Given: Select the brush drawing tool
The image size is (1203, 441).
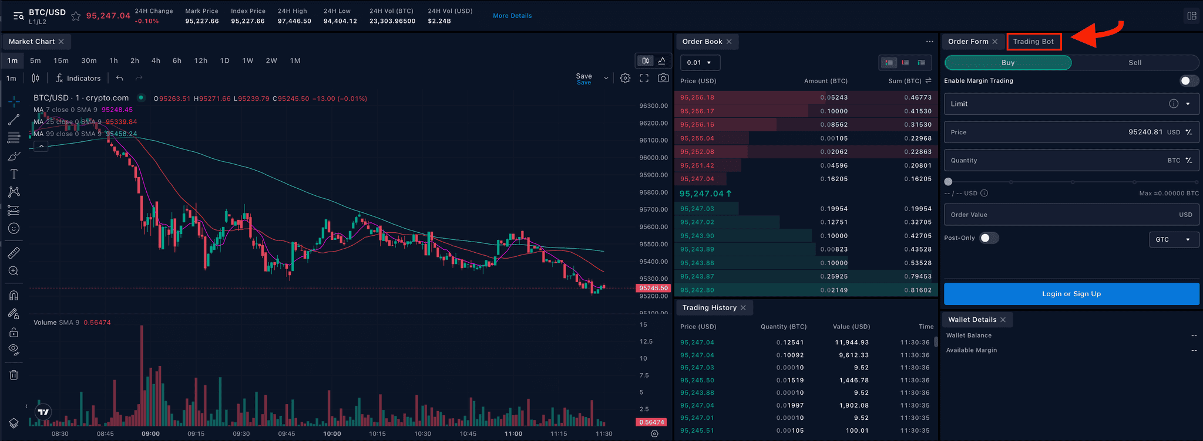Looking at the screenshot, I should click(x=14, y=156).
